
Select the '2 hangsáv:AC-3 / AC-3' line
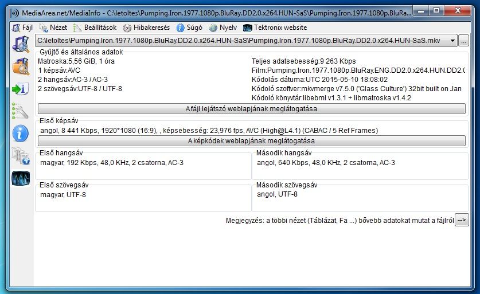pyautogui.click(x=73, y=80)
